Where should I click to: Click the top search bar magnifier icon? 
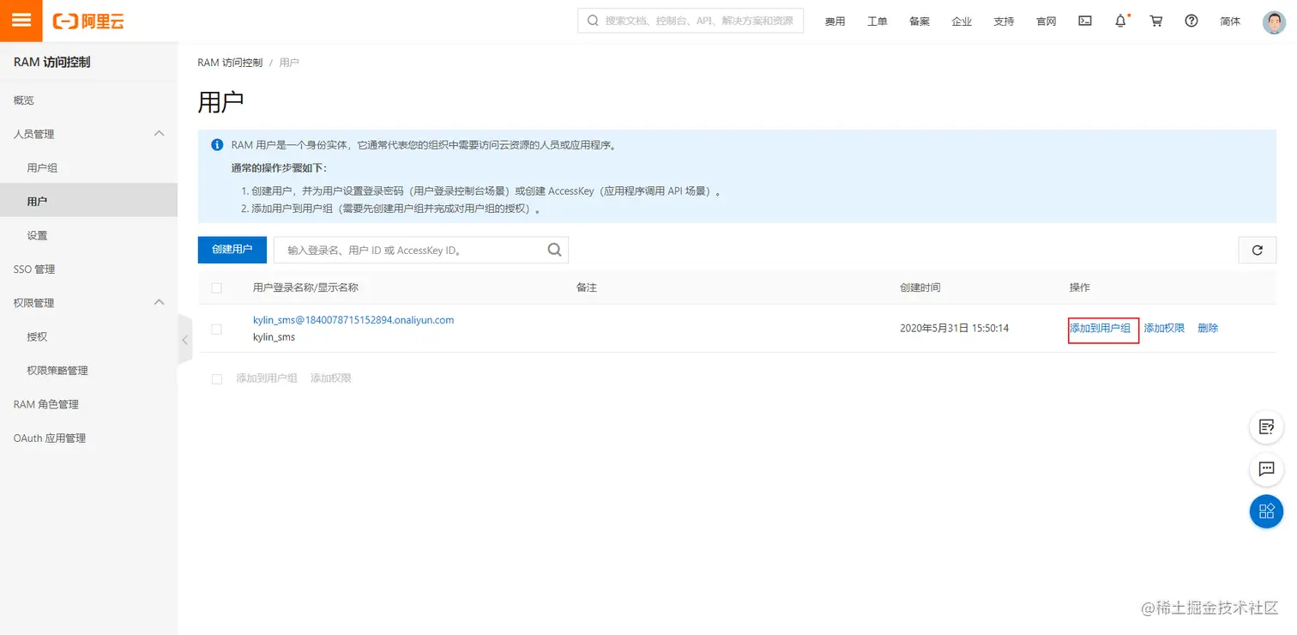coord(593,21)
